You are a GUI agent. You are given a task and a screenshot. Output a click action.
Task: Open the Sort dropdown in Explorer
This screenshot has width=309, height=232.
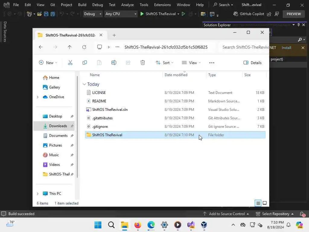click(x=164, y=63)
